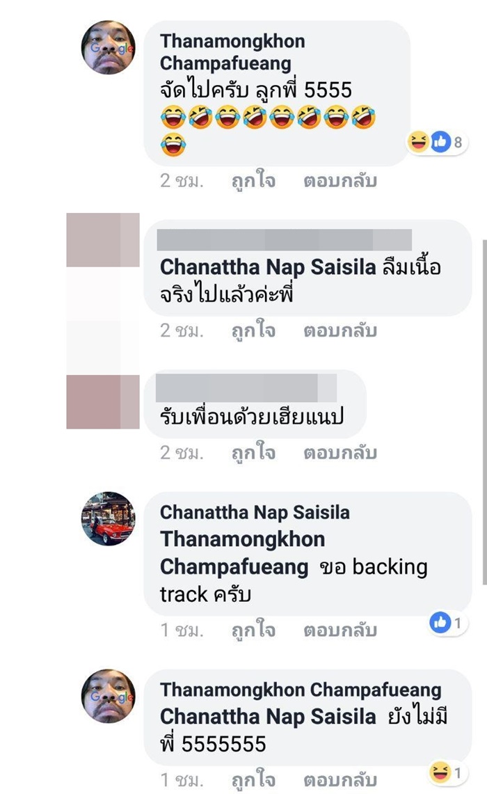Reply to the รับเพื่อนด้วยเฮียแนป comment
Viewport: 487px width, 794px height.
(340, 452)
